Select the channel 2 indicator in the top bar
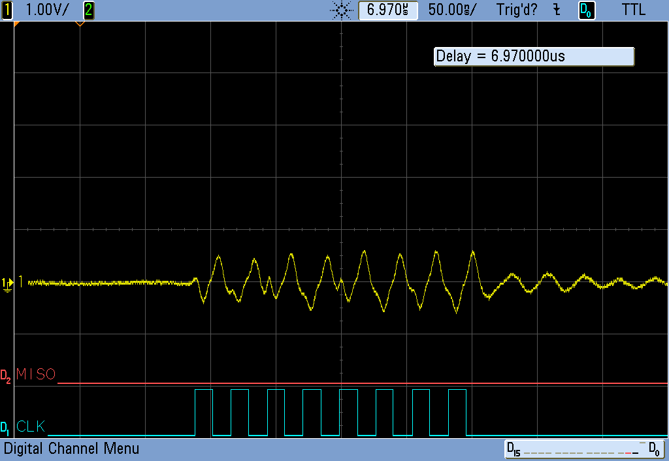 coord(89,10)
